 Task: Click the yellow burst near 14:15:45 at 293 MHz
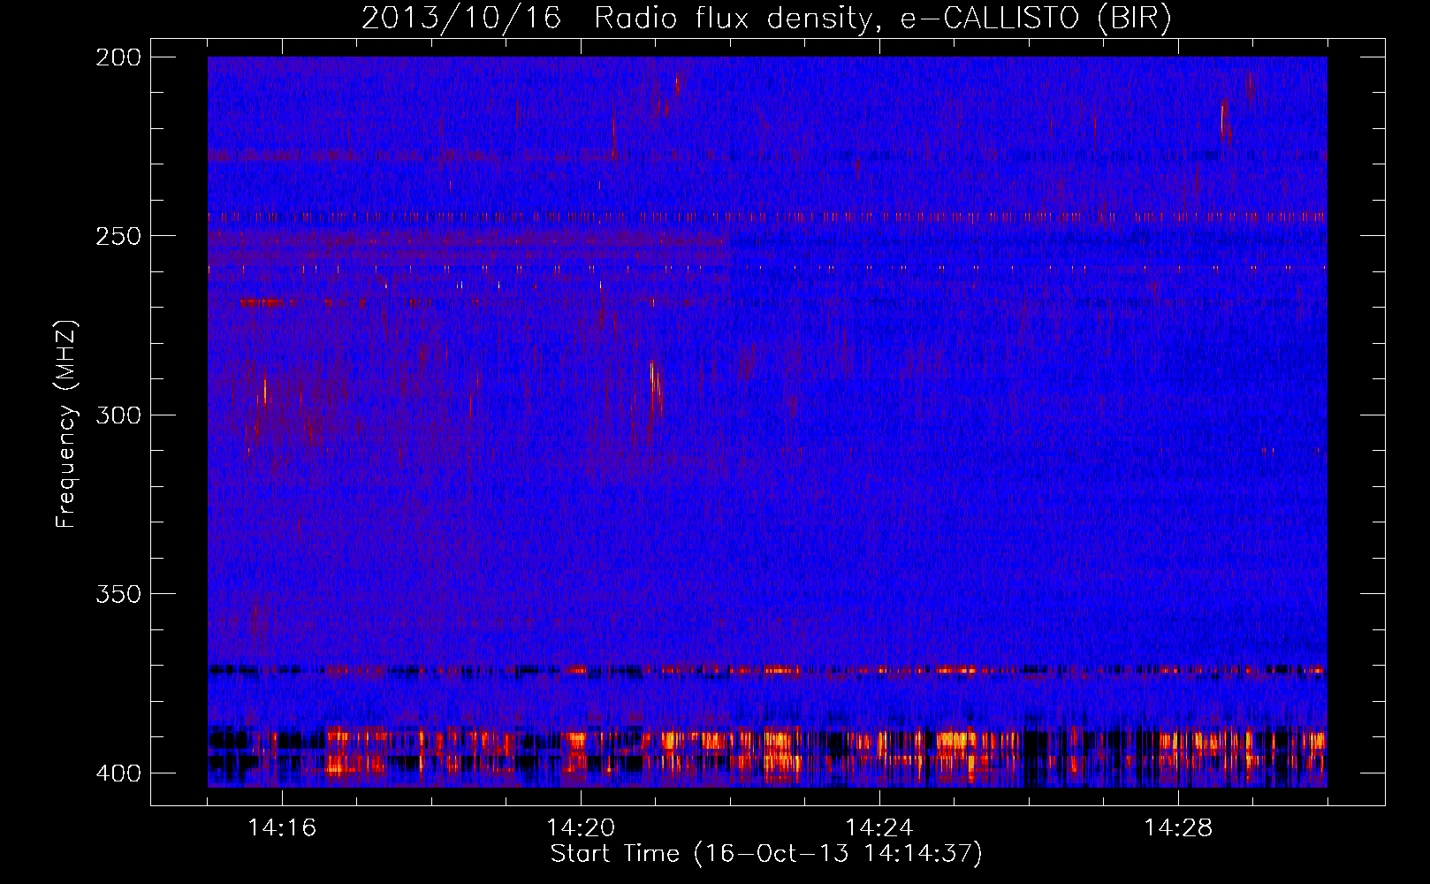pos(265,390)
